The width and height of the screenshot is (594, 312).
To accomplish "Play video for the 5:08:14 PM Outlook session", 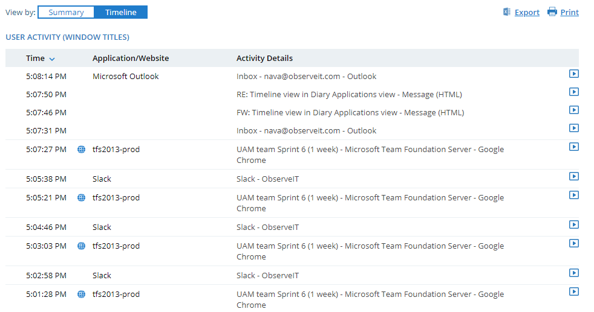I will 574,74.
